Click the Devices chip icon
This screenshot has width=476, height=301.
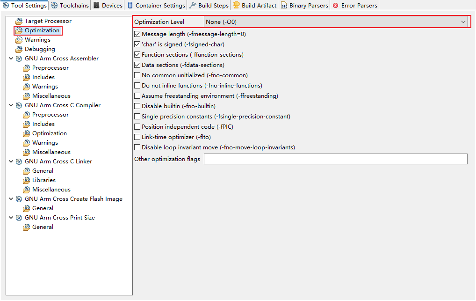(96, 6)
